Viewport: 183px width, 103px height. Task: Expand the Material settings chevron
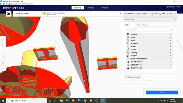click(171, 43)
